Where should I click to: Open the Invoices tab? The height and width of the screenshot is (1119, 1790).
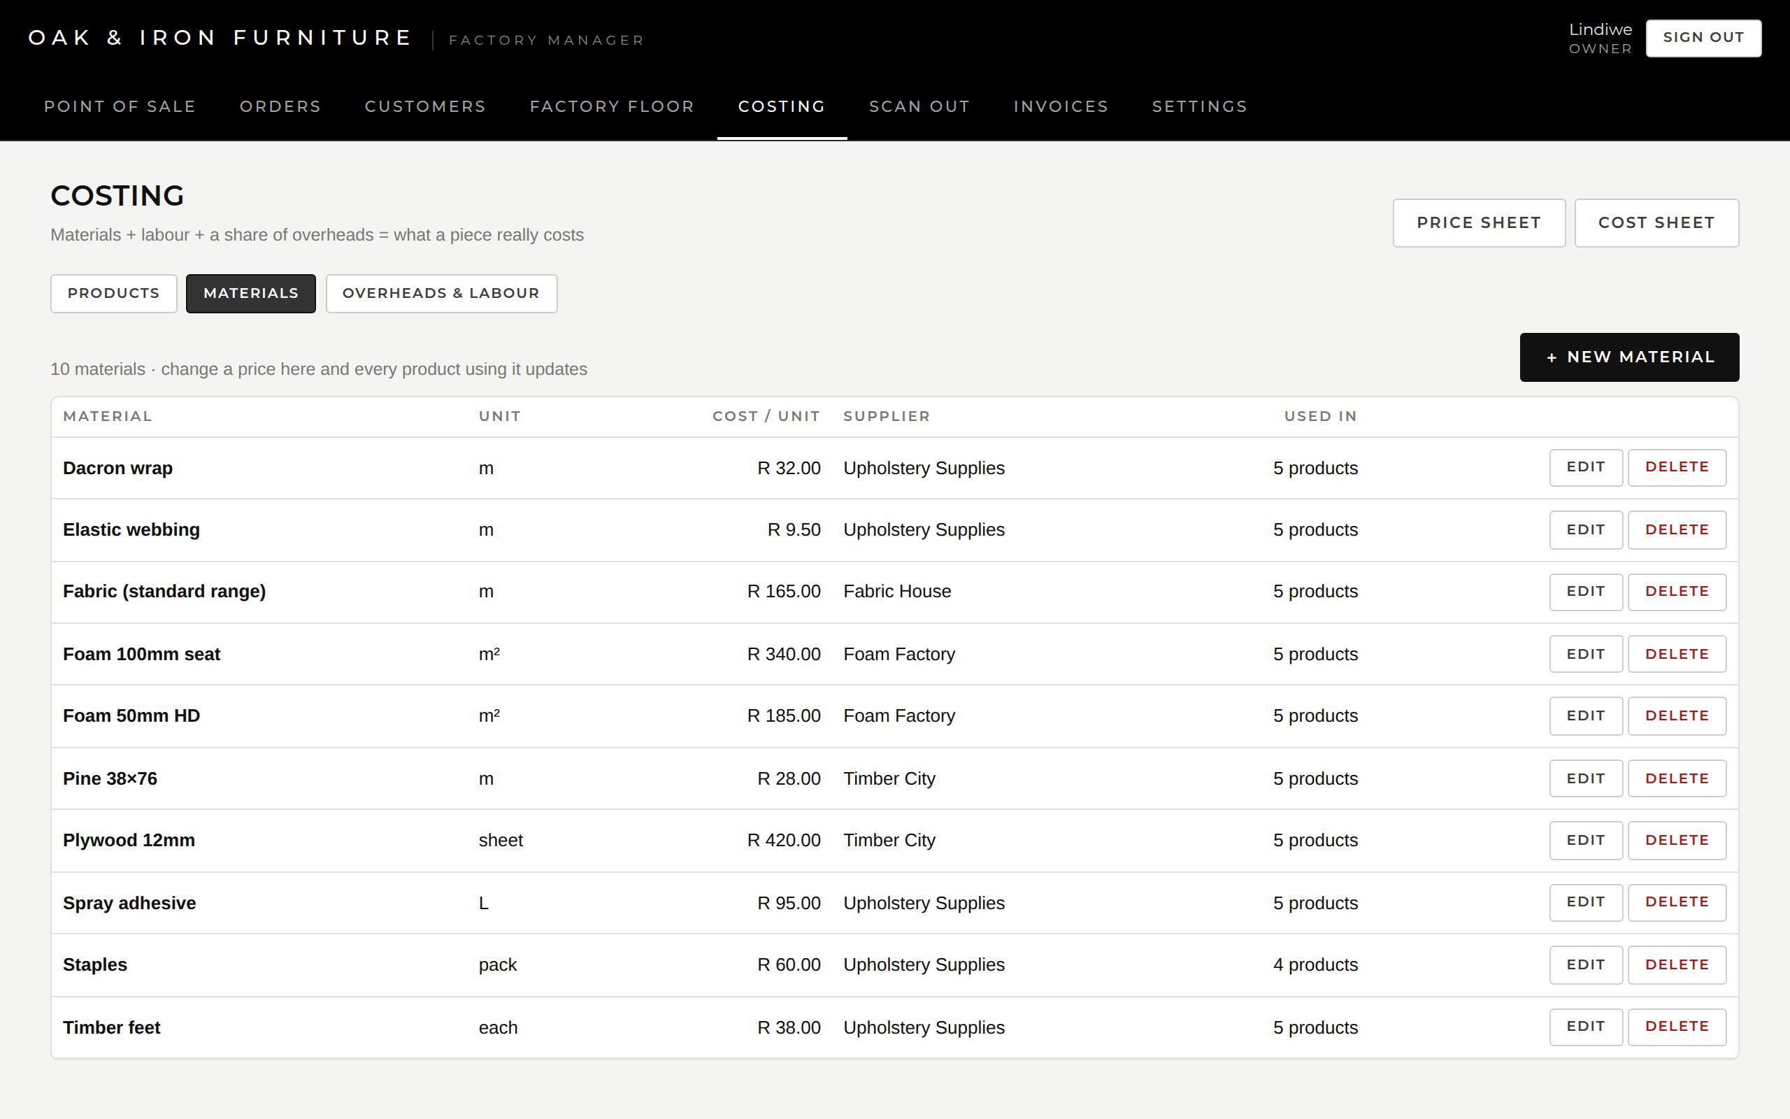coord(1061,106)
